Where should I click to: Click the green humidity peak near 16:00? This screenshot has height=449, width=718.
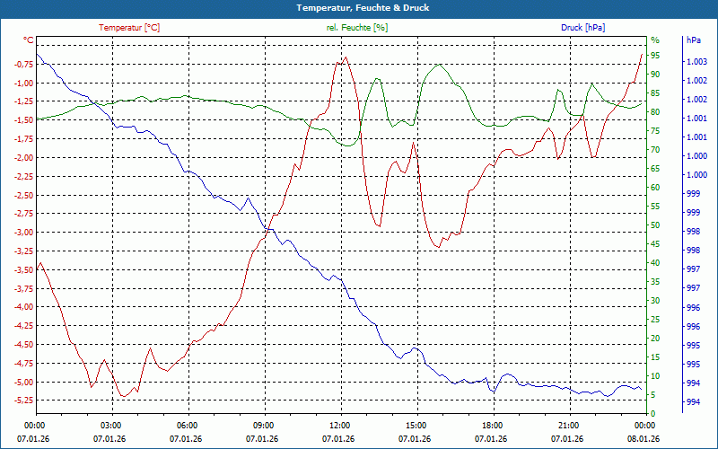pyautogui.click(x=439, y=65)
